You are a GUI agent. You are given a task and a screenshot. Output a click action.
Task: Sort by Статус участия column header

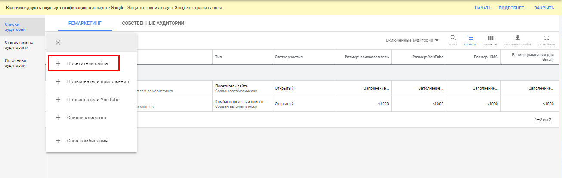pos(289,57)
